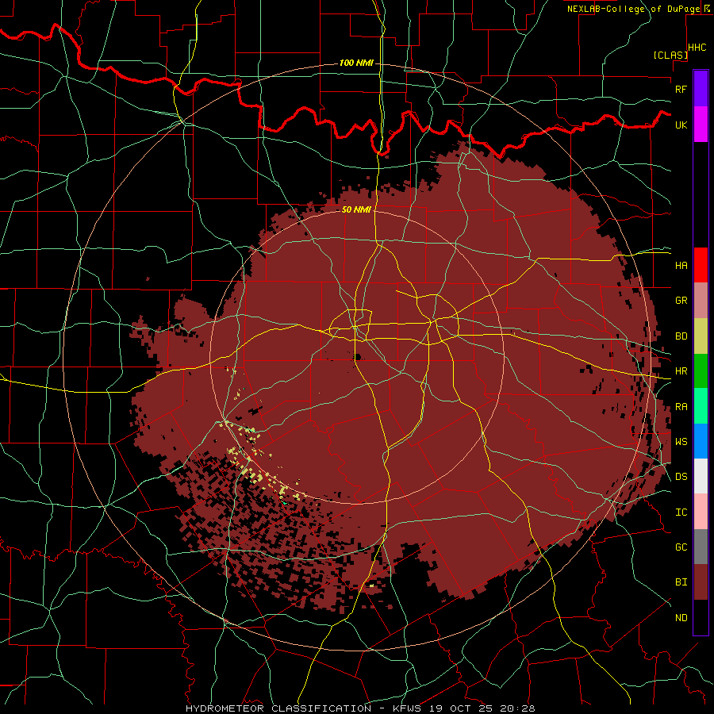Click the ND legend label
Viewport: 714px width, 714px height.
coord(681,618)
